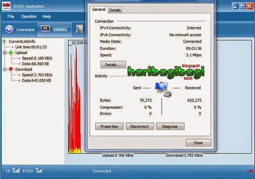Click the 1X signal strength icon
This screenshot has height=179, width=255.
click(x=16, y=171)
